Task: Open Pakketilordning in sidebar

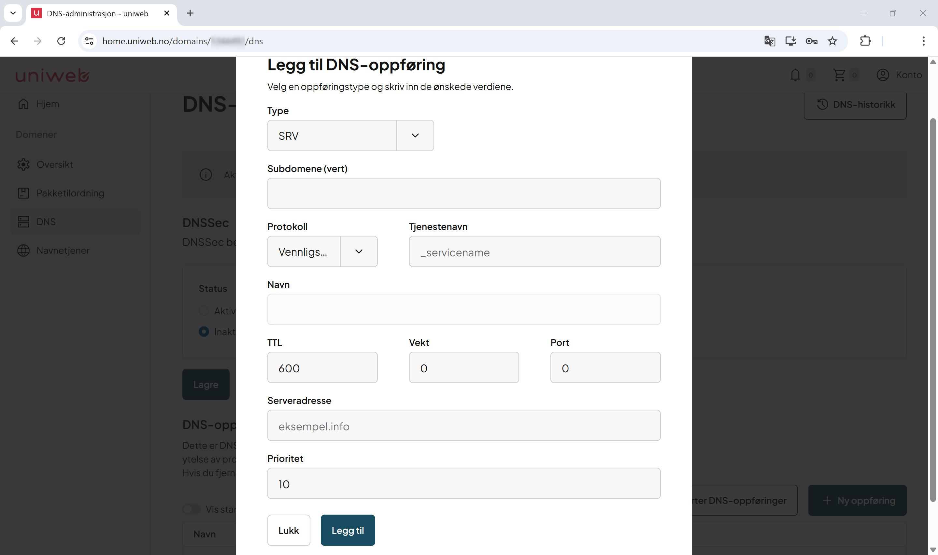Action: [70, 193]
